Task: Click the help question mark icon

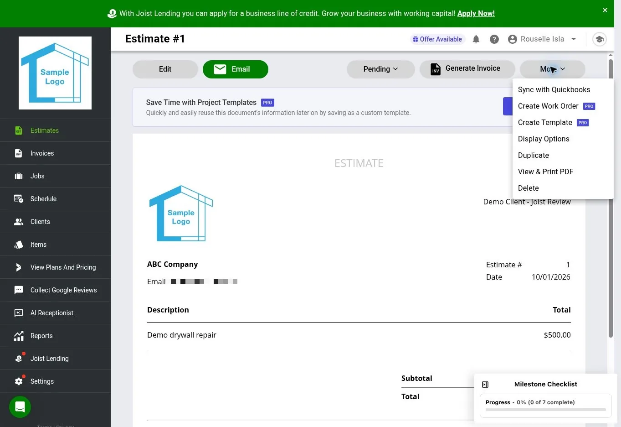Action: (494, 39)
